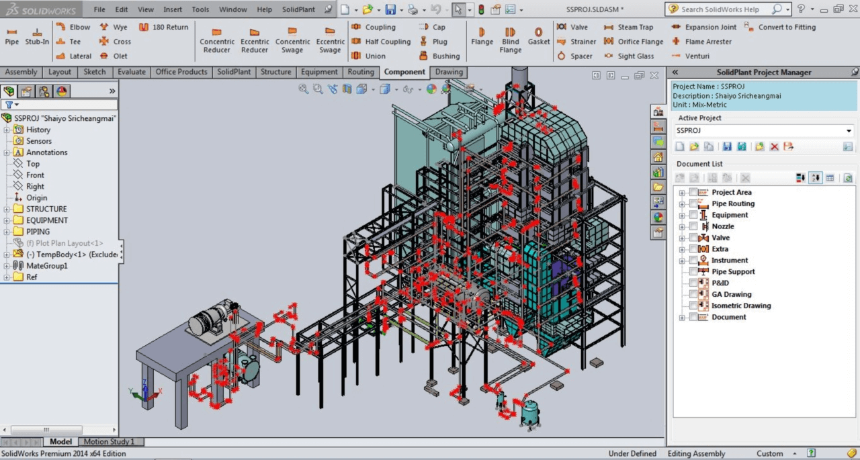This screenshot has height=460, width=860.
Task: Expand MateGroup1 in the feature tree
Action: [x=7, y=266]
